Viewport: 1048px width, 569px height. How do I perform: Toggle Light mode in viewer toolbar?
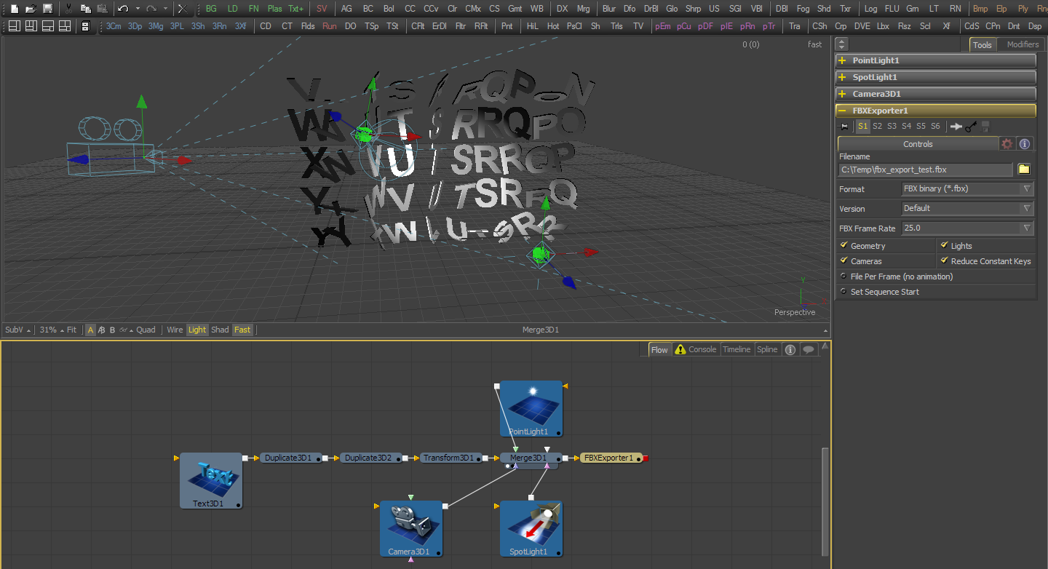[x=197, y=330]
